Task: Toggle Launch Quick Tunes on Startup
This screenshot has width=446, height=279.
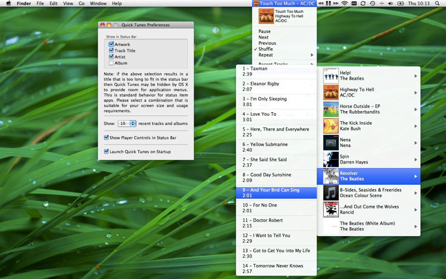Action: tap(106, 151)
